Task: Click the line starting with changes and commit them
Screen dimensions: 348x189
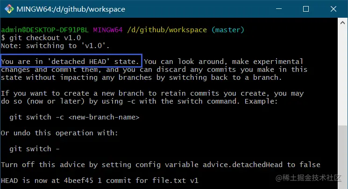Action: (x=154, y=70)
